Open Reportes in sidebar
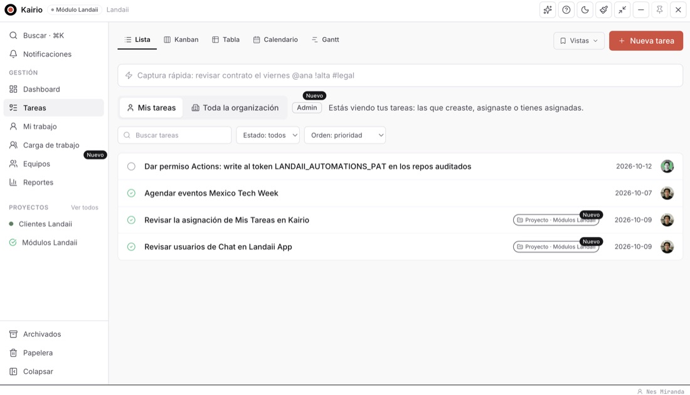This screenshot has width=690, height=395. 54,182
